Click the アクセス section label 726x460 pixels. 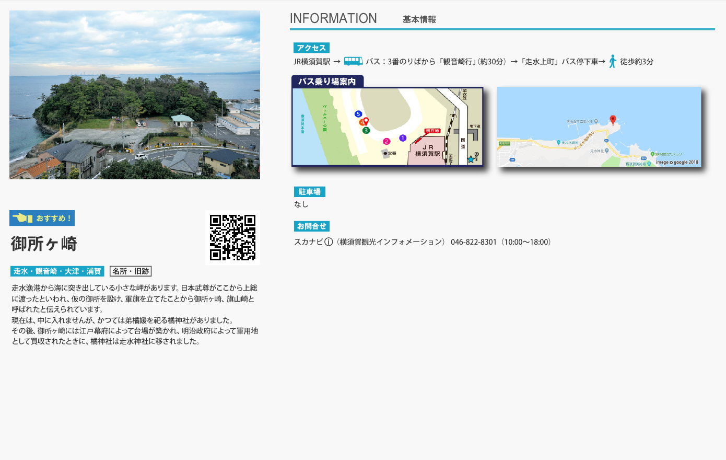(311, 48)
